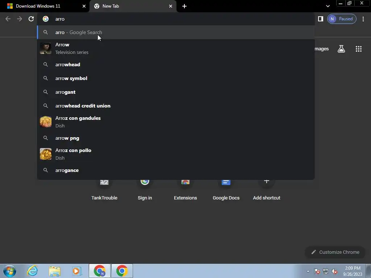Click the muted volume tray icon

click(x=334, y=271)
